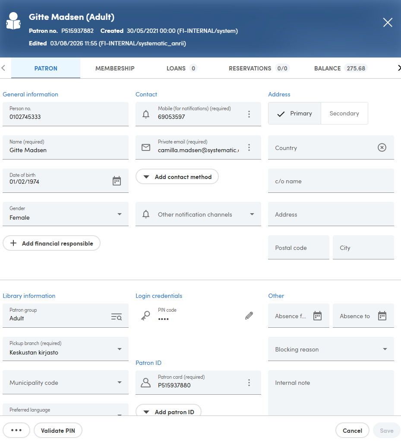Open the more options ellipsis button

pyautogui.click(x=16, y=430)
